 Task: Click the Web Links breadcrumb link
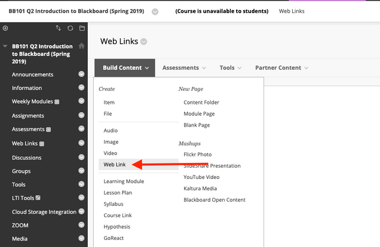pyautogui.click(x=292, y=11)
